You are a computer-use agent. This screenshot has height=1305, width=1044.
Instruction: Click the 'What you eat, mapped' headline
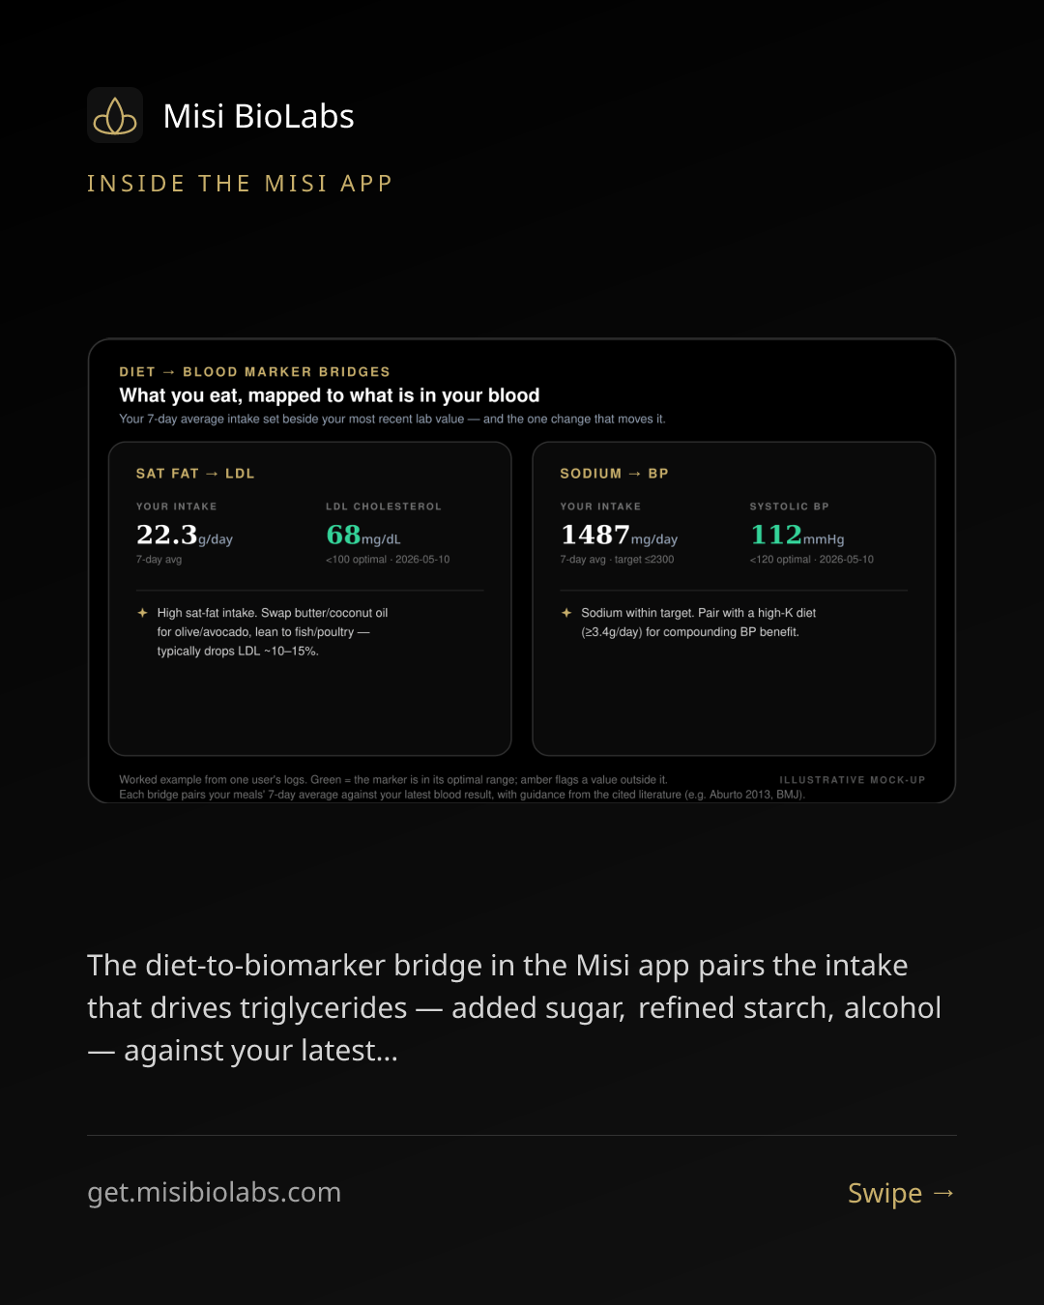pyautogui.click(x=330, y=395)
